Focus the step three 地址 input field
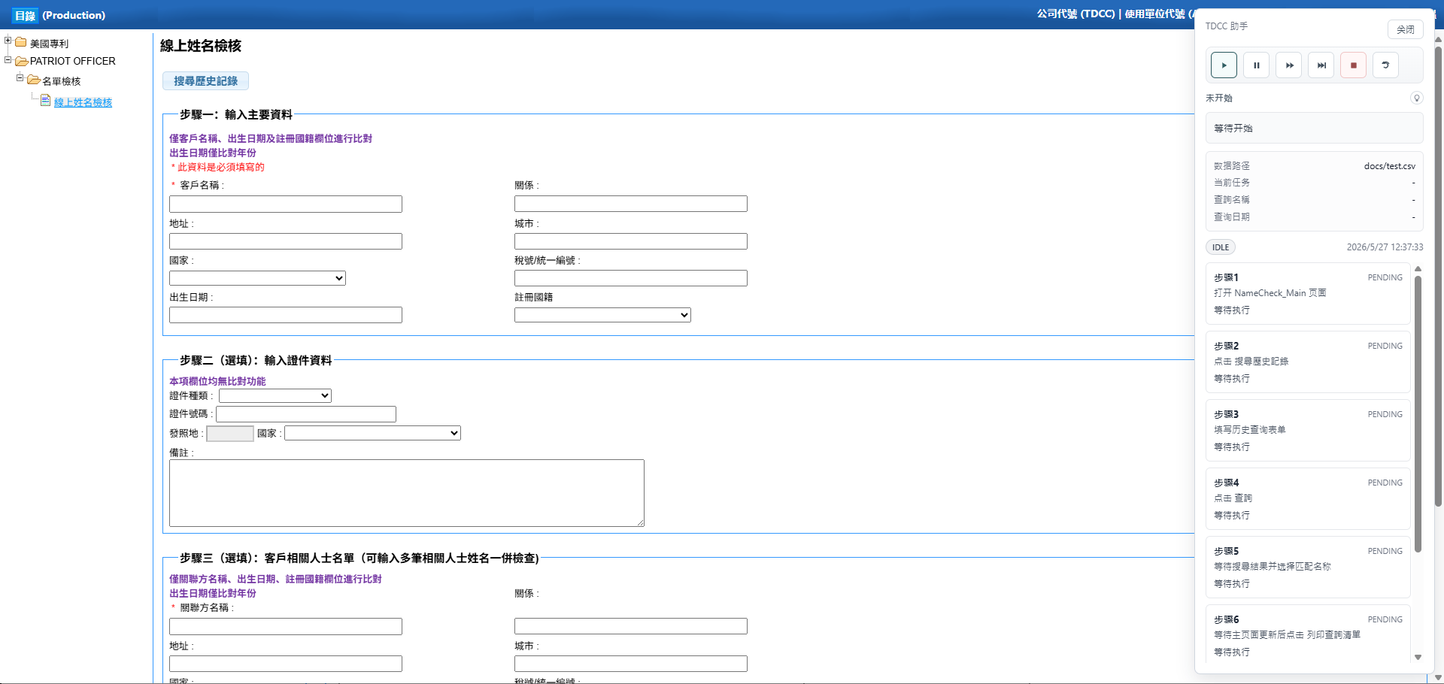 (286, 664)
